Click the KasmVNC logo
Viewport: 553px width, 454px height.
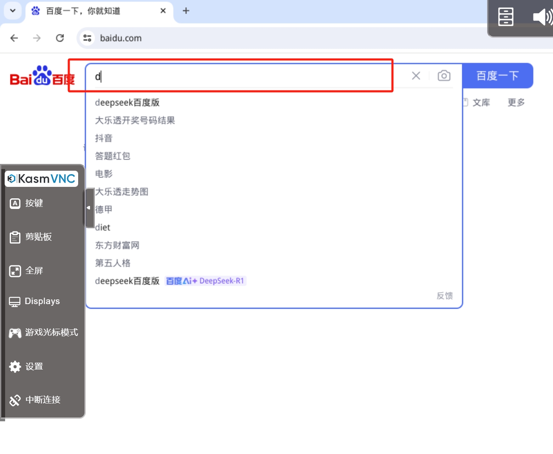(x=41, y=178)
